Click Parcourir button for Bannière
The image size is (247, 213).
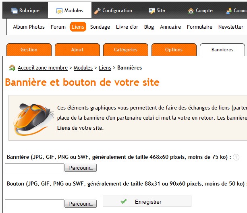pyautogui.click(x=81, y=168)
